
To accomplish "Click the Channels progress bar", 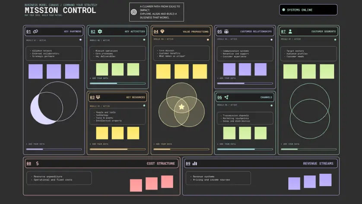I will pyautogui.click(x=245, y=149).
